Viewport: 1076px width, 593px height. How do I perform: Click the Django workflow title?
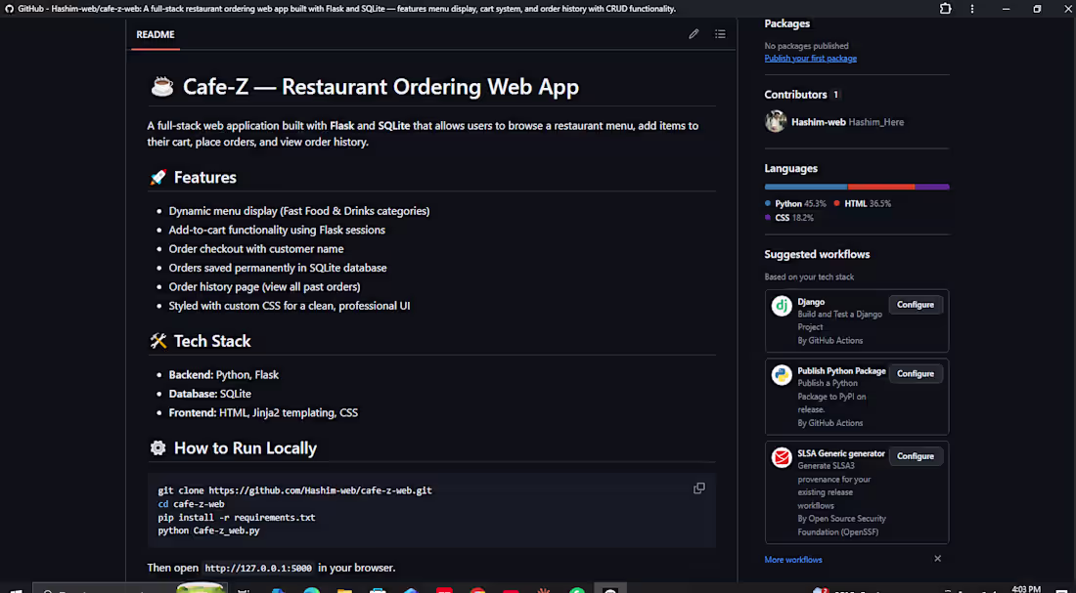[811, 302]
